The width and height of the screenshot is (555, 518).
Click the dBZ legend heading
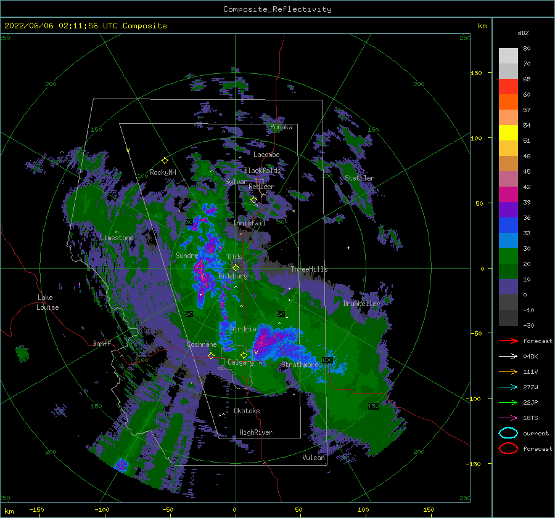(x=523, y=33)
